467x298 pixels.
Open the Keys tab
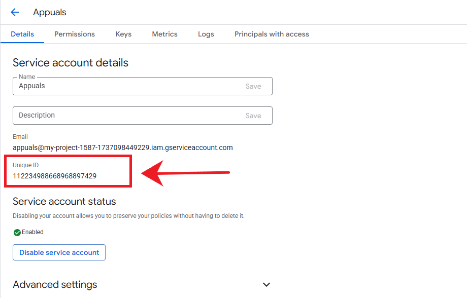click(123, 34)
